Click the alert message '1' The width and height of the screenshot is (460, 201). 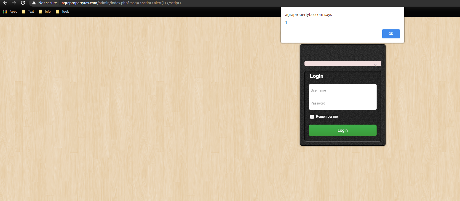286,23
